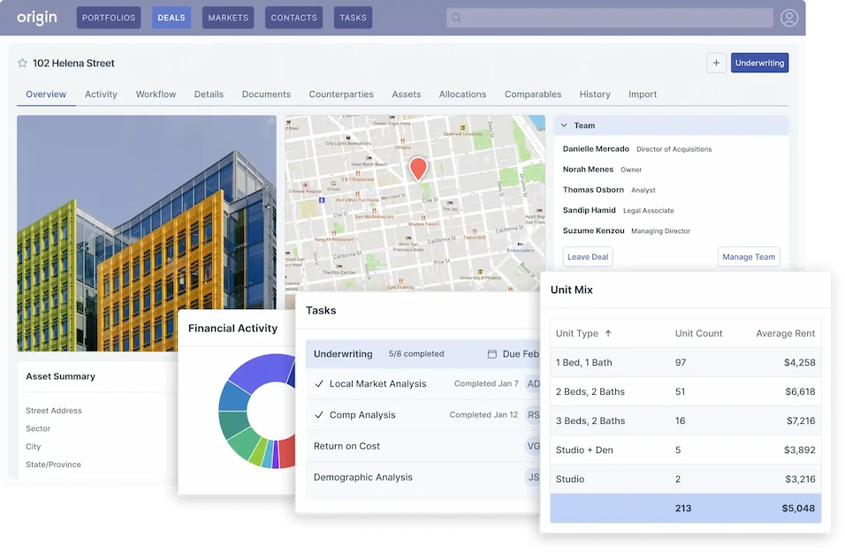Collapse the Team panel

[x=565, y=125]
